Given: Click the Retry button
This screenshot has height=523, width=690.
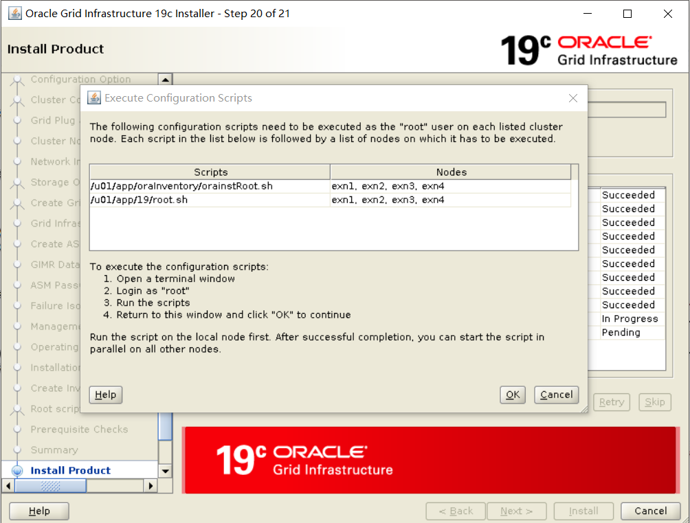Looking at the screenshot, I should 612,402.
